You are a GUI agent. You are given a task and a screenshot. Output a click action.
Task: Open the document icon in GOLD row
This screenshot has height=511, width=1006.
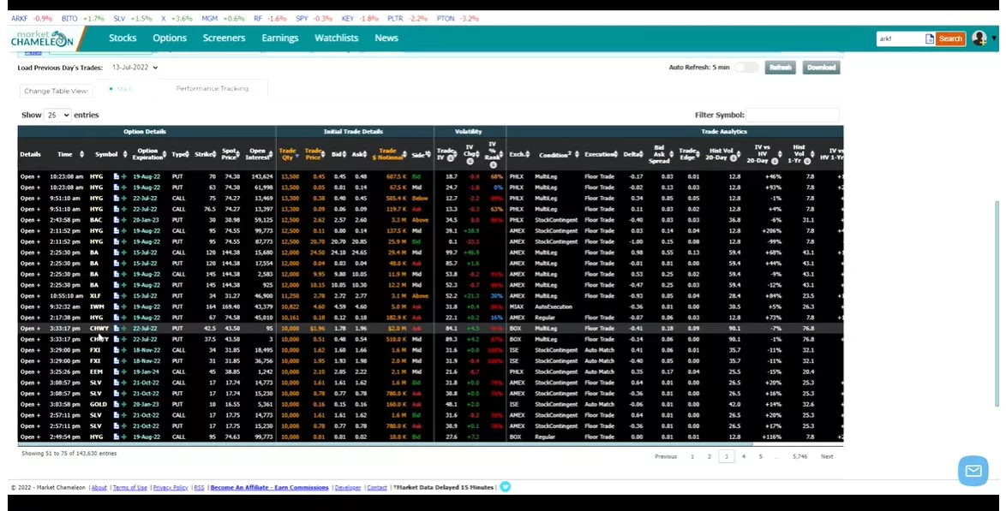(117, 405)
